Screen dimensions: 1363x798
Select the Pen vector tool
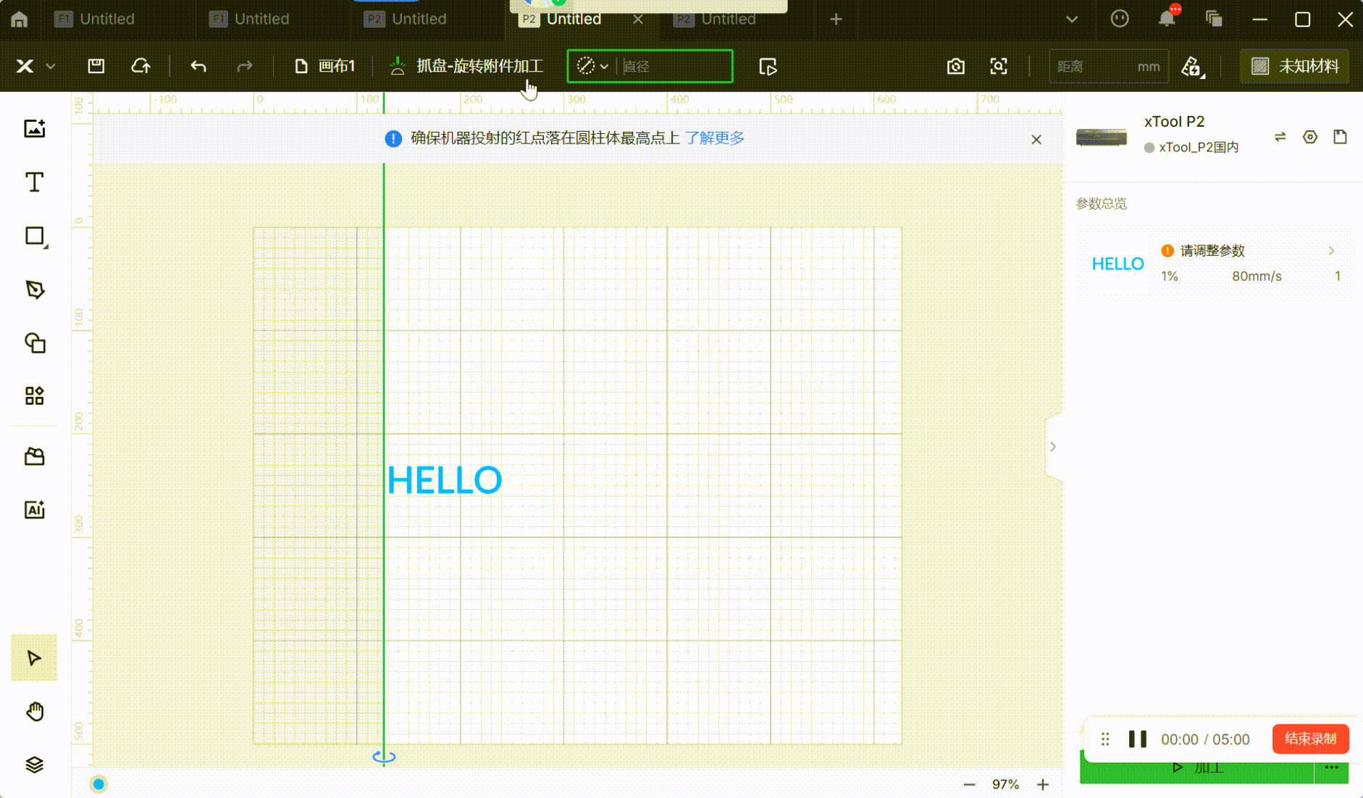(35, 290)
